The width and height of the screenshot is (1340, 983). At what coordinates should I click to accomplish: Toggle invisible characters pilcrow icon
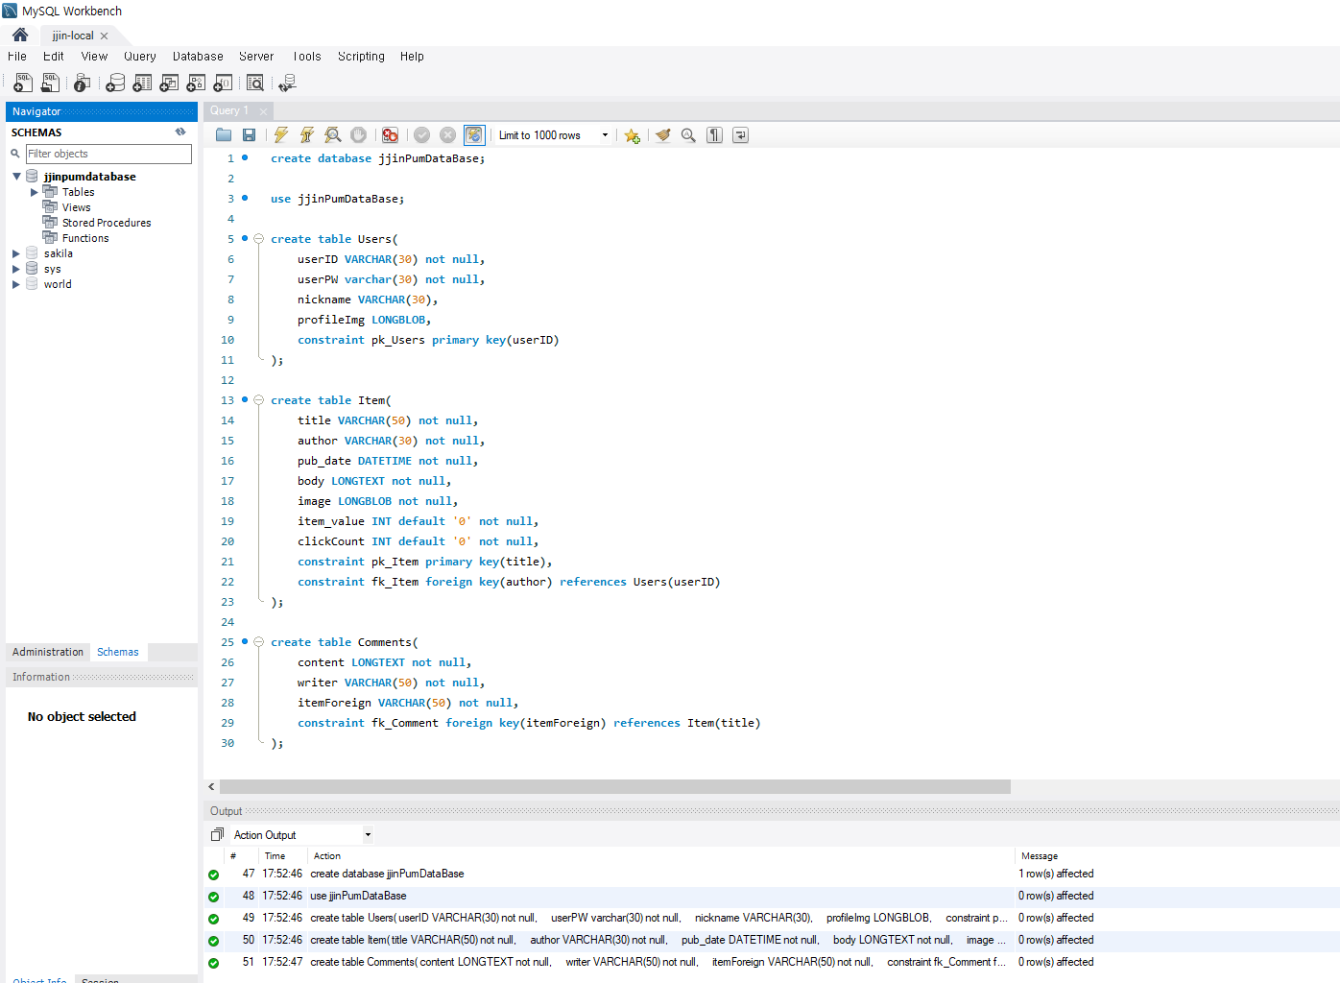pos(714,135)
